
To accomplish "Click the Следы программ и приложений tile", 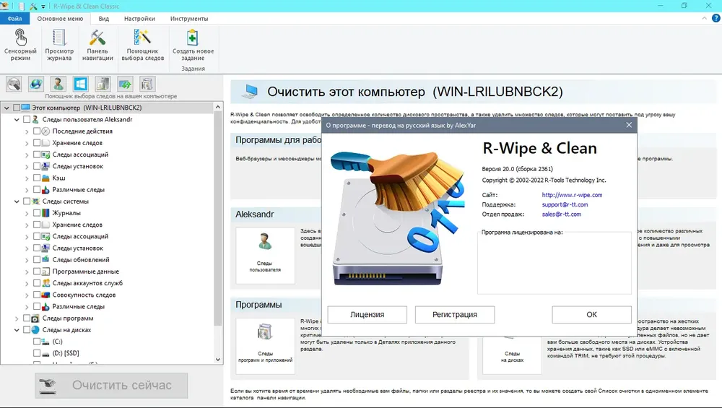I will pos(265,345).
